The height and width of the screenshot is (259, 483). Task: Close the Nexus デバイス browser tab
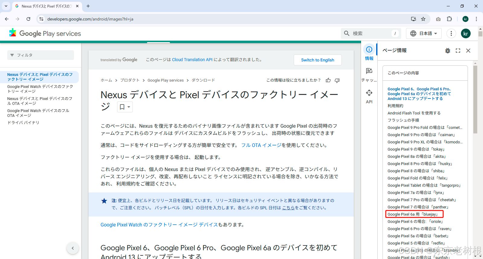pyautogui.click(x=77, y=6)
